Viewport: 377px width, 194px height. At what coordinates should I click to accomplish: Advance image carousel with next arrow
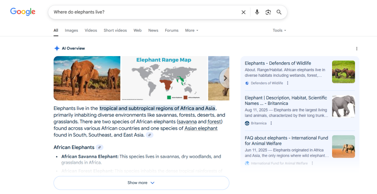click(225, 78)
